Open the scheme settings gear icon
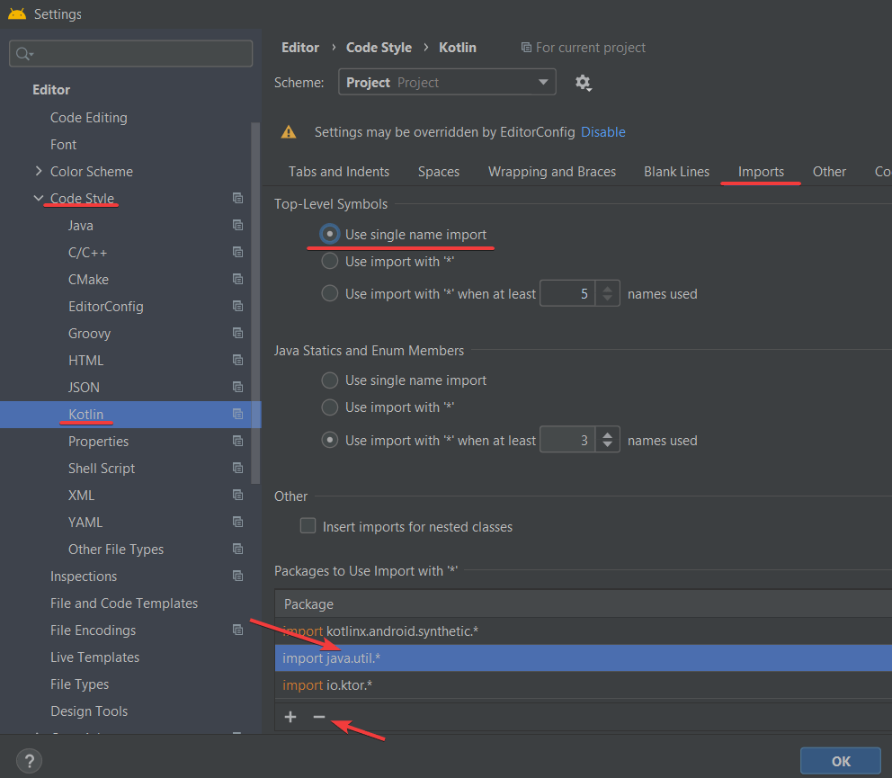Screen dimensions: 892x778 [584, 82]
